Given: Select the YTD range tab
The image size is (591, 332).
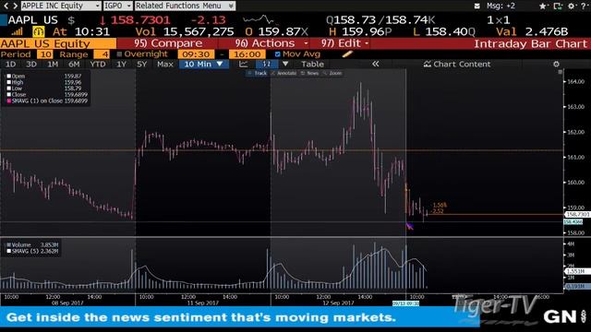Looking at the screenshot, I should [x=98, y=64].
